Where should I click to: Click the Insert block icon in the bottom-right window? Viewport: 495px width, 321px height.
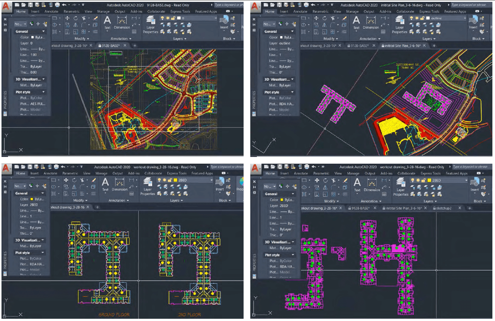[474, 185]
